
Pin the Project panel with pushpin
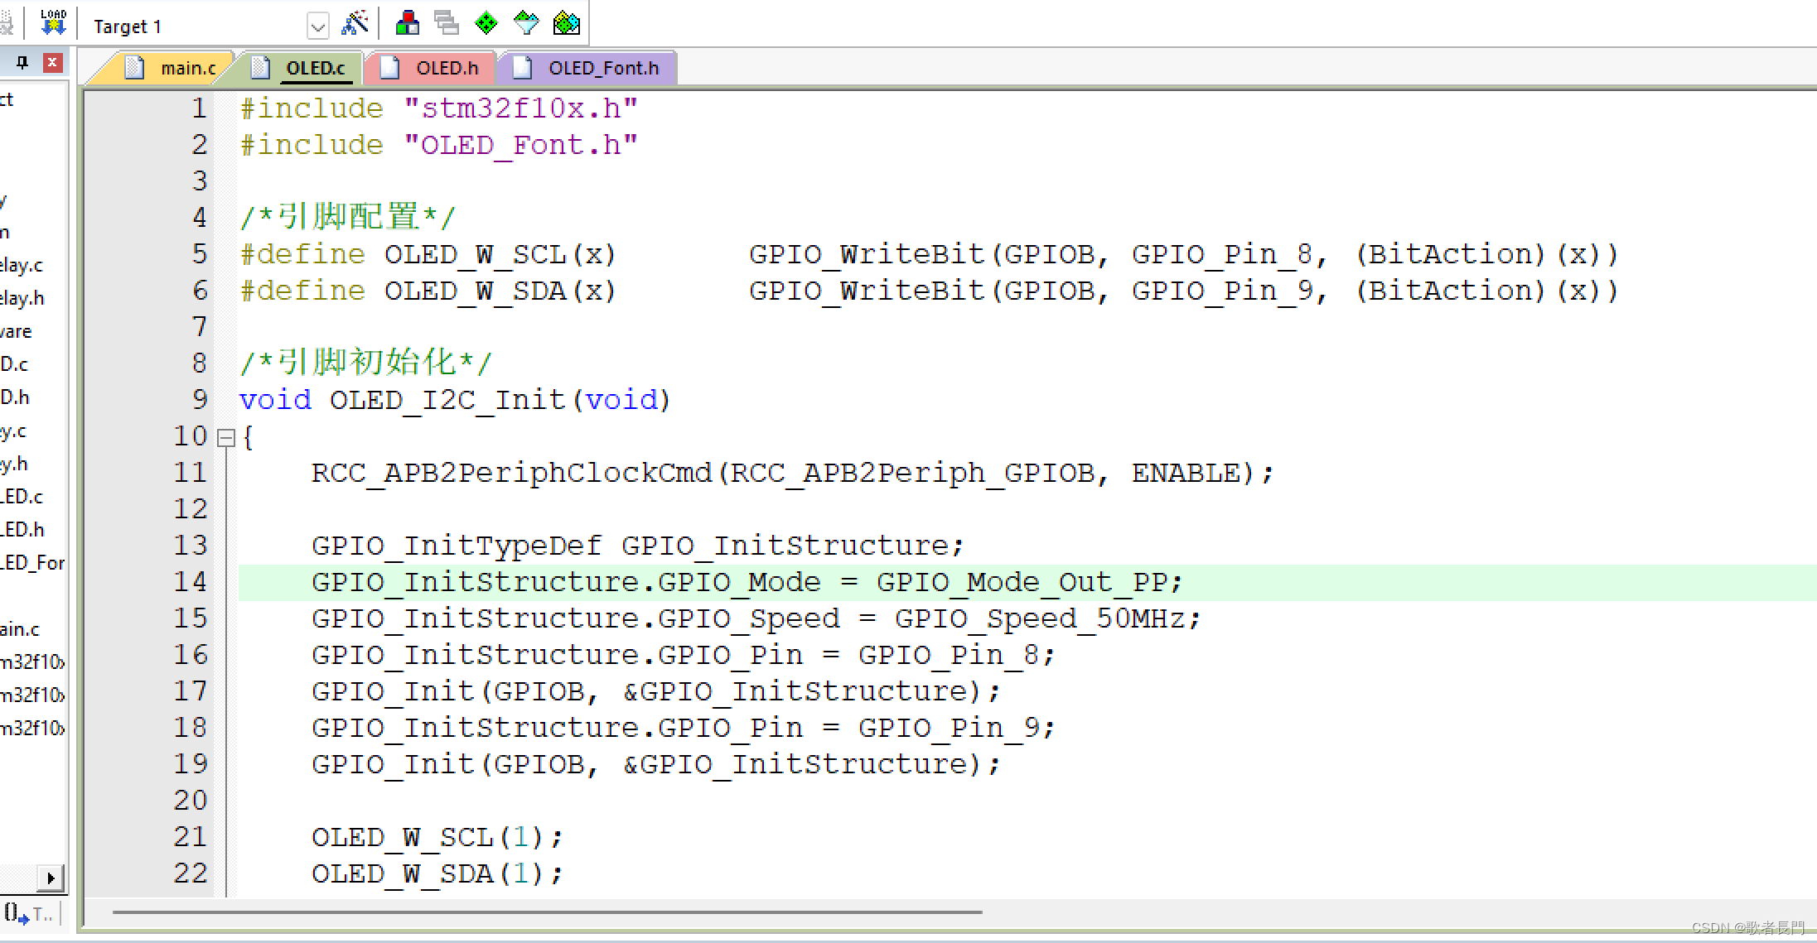(x=22, y=62)
